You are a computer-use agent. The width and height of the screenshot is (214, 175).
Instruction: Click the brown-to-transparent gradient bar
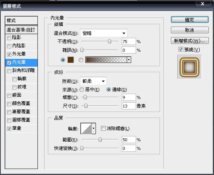tap(106, 60)
